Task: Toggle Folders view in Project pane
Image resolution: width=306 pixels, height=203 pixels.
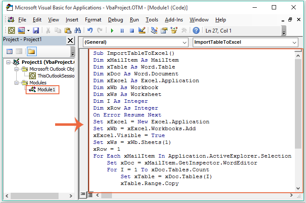Action: pyautogui.click(x=32, y=51)
